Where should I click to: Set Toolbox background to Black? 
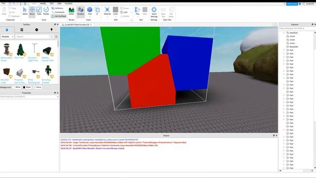27,87
